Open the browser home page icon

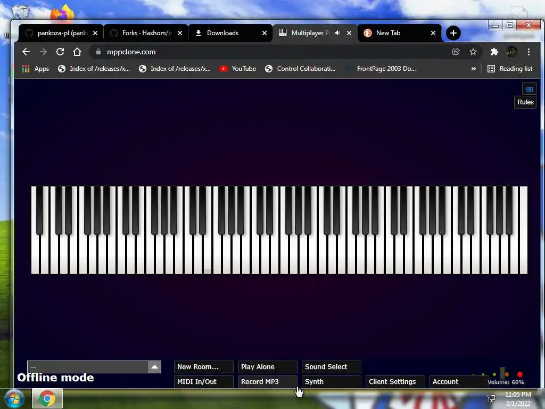77,52
